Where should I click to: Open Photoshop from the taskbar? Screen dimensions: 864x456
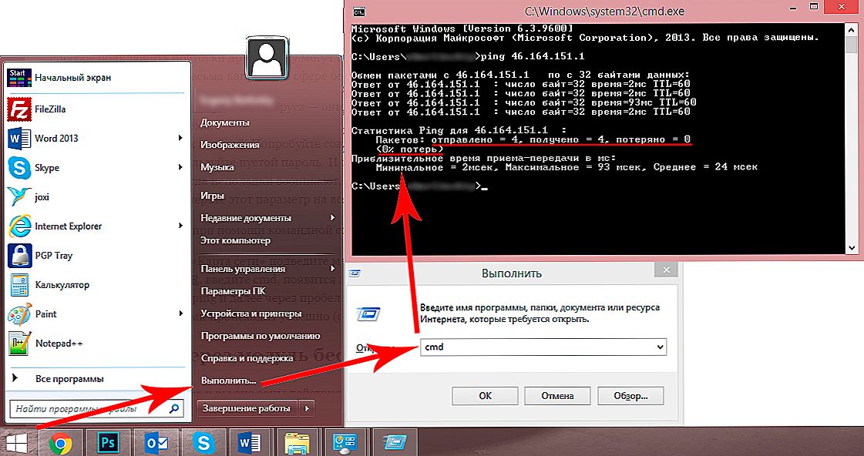[109, 443]
